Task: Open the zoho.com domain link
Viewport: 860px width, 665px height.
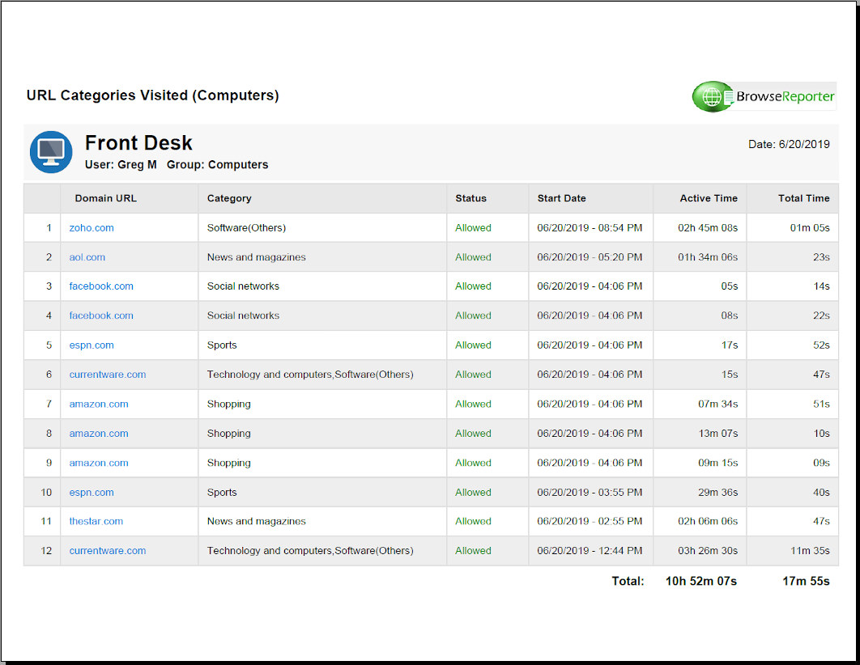Action: tap(92, 228)
